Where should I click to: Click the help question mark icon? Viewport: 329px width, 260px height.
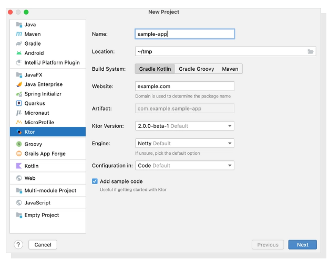point(18,245)
